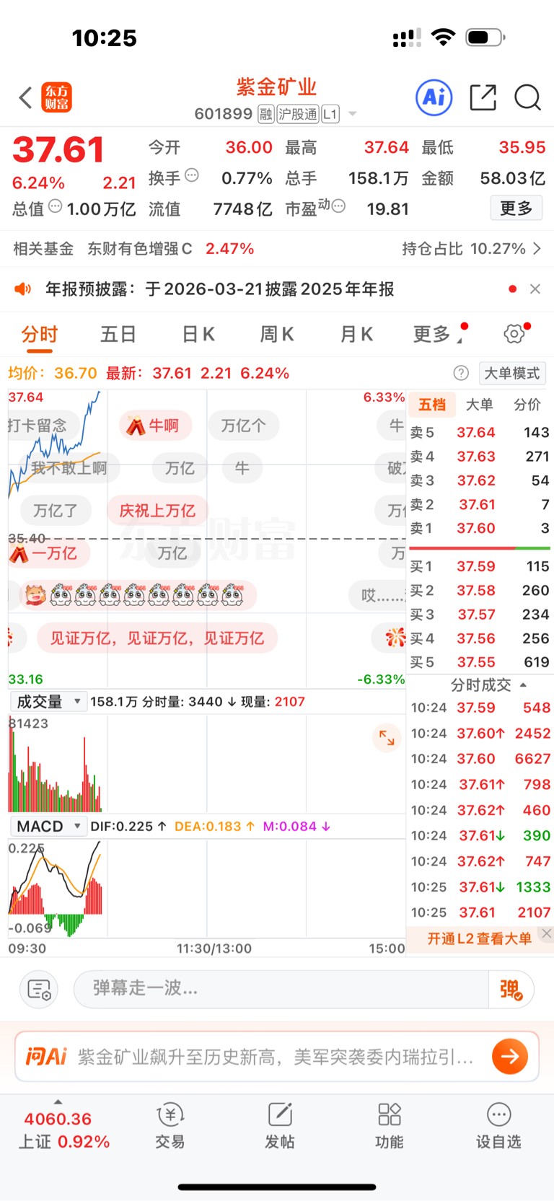Tap 买5 price 37.55 row
Image resolution: width=554 pixels, height=1201 pixels.
tap(480, 662)
